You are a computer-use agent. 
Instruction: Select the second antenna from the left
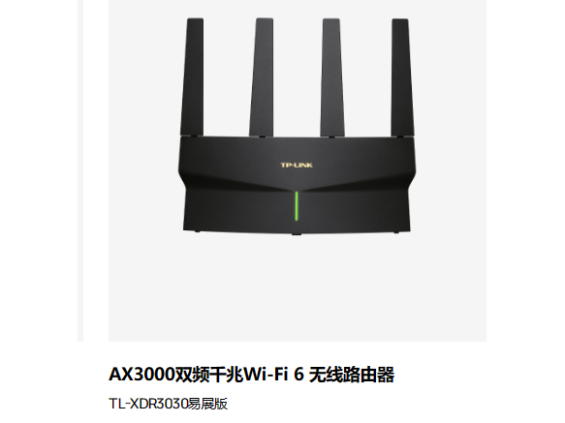point(262,77)
